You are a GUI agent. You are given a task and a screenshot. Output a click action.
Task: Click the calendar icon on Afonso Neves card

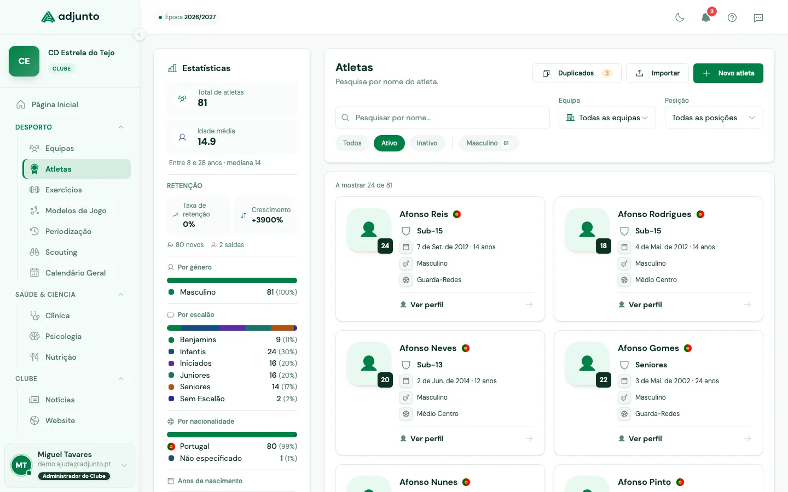(406, 381)
